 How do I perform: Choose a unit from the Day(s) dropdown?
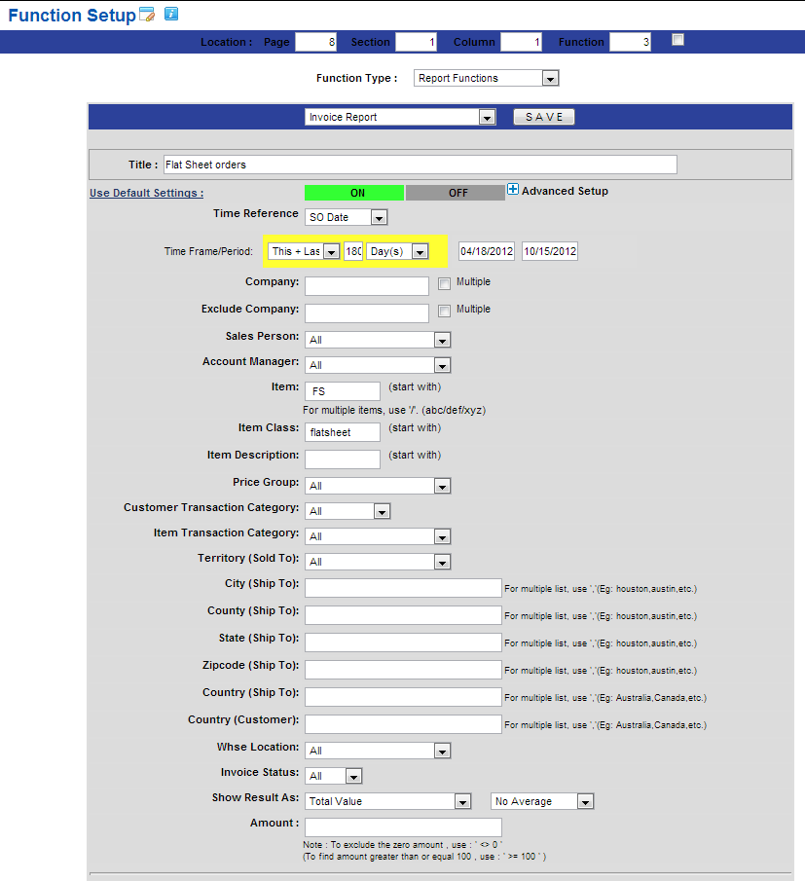point(397,251)
